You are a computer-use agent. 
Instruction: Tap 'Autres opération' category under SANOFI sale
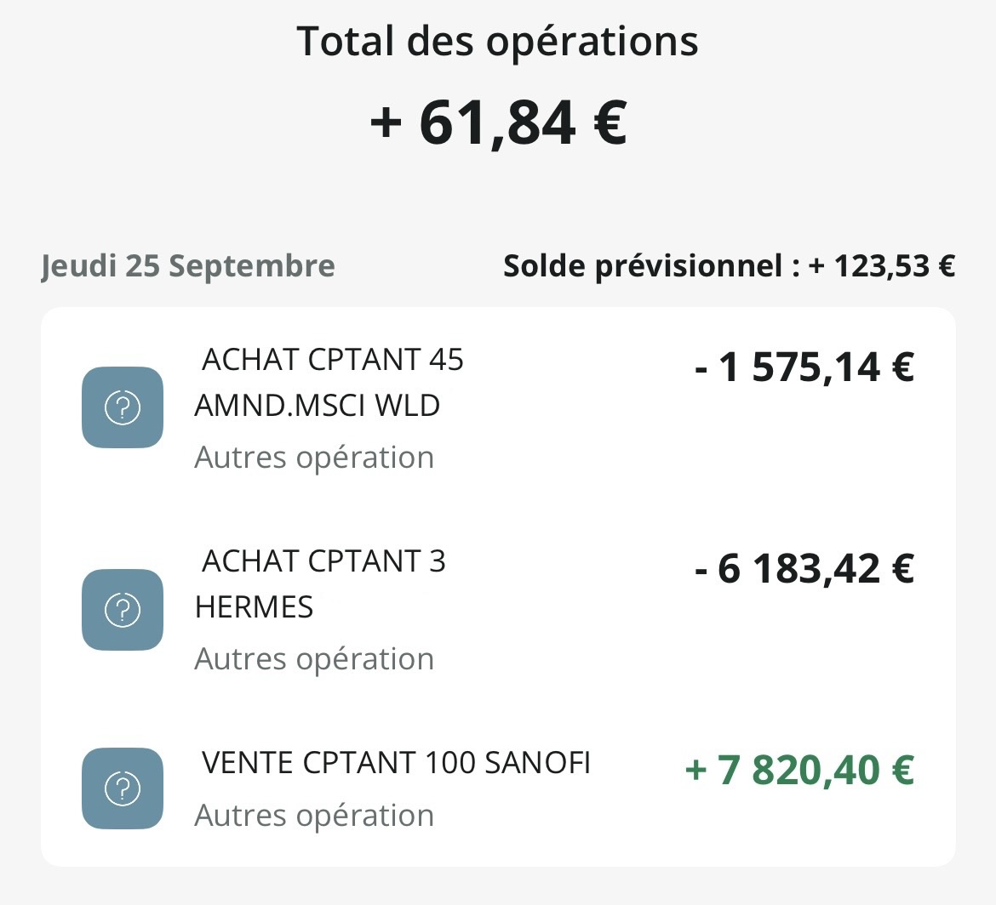pos(314,816)
